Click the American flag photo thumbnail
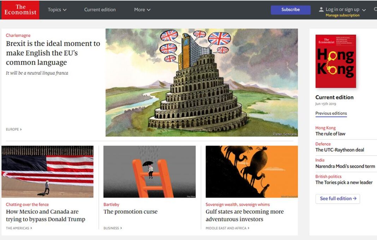This screenshot has height=240, width=377. click(47, 172)
